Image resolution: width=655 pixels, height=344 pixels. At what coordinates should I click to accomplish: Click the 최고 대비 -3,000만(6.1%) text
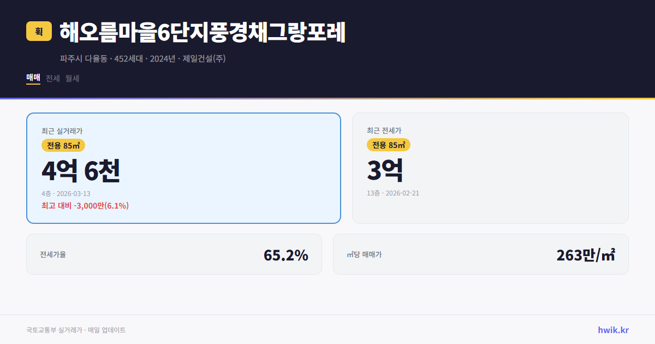(85, 205)
